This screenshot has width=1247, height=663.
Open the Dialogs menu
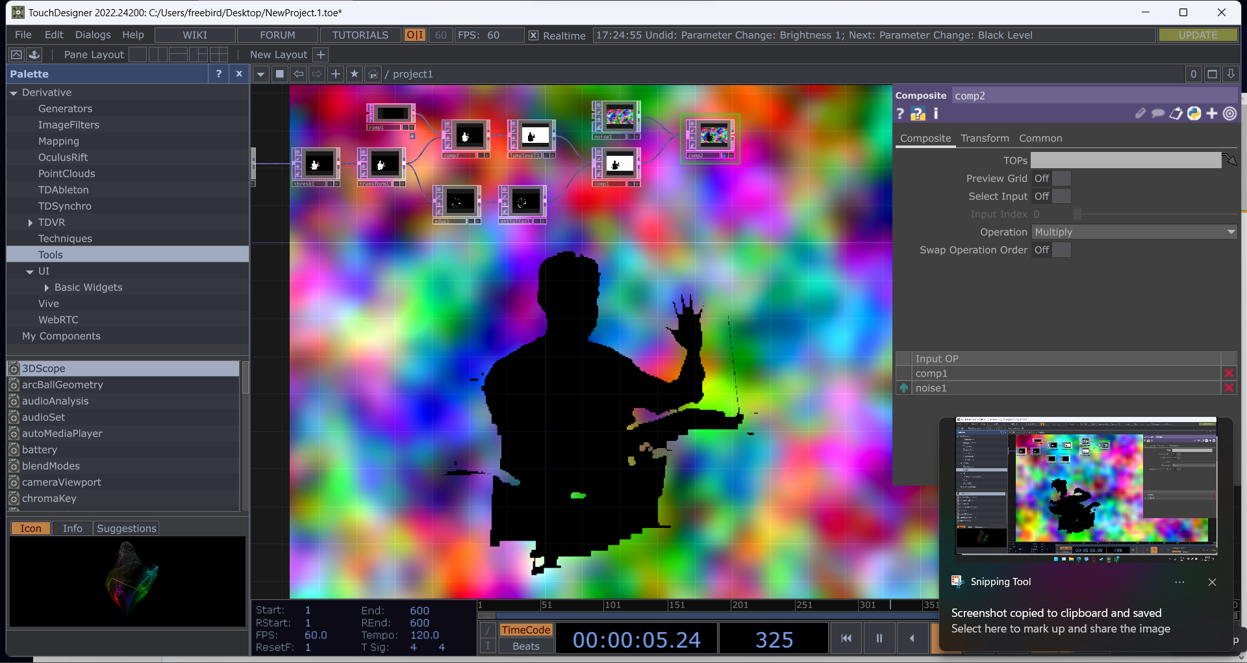tap(93, 35)
